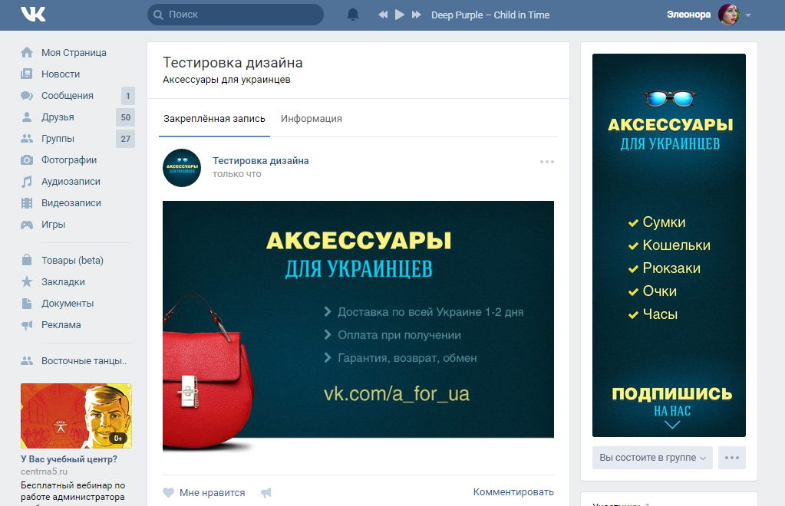Screen dimensions: 785x506
Task: Open Фотографии section
Action: point(69,160)
